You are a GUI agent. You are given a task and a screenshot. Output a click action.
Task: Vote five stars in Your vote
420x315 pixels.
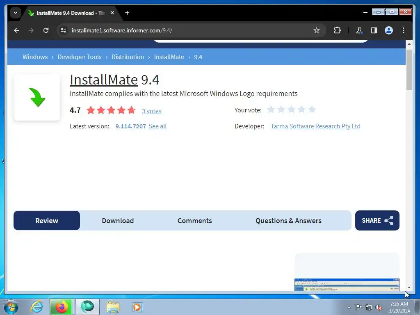click(312, 110)
